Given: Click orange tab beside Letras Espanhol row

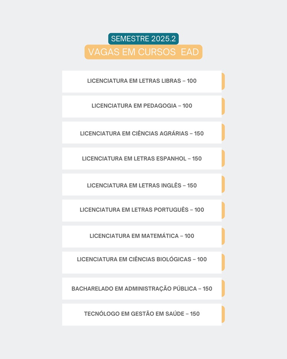Looking at the screenshot, I should [223, 159].
